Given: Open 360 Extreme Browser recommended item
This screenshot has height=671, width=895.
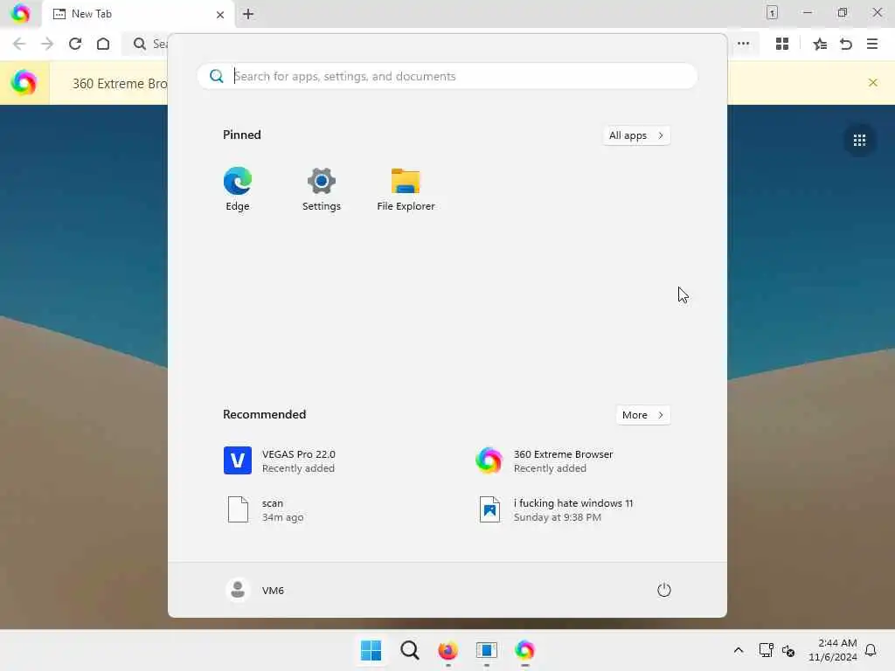Looking at the screenshot, I should (545, 460).
